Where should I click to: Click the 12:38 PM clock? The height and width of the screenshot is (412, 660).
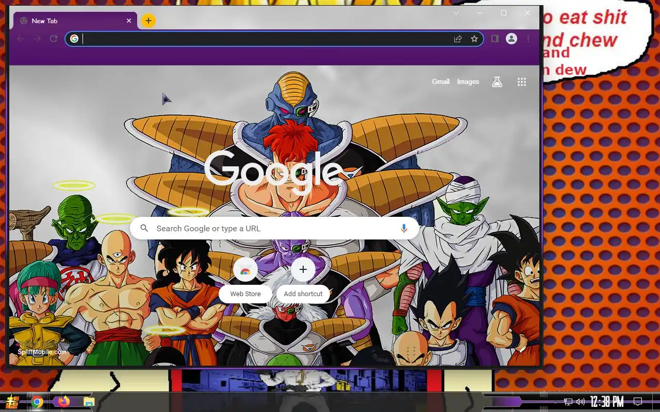pyautogui.click(x=607, y=402)
